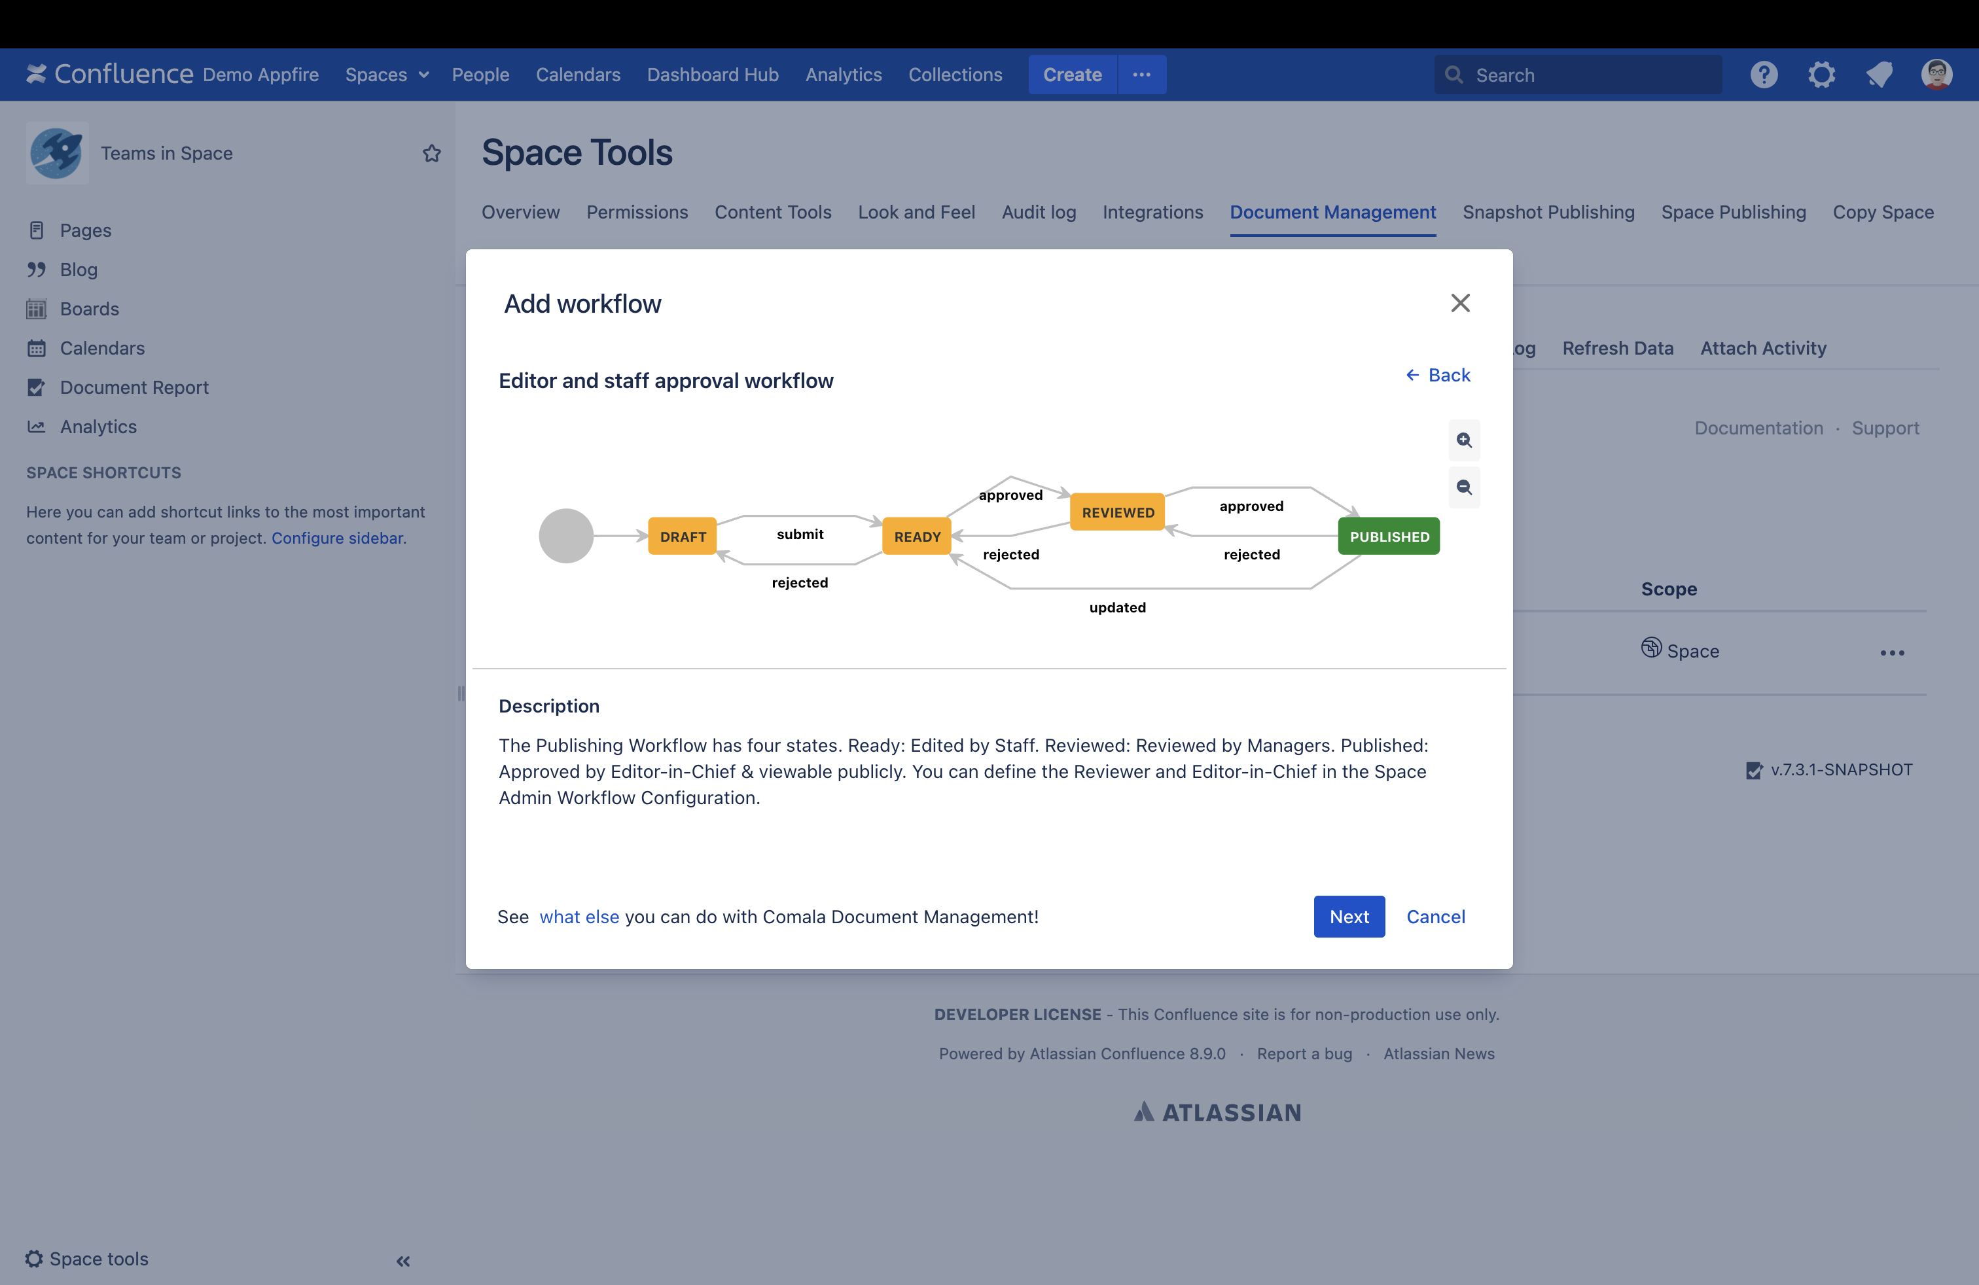Screen dimensions: 1979x1285
Task: Click the more options ellipsis top navigation
Action: coord(1141,73)
